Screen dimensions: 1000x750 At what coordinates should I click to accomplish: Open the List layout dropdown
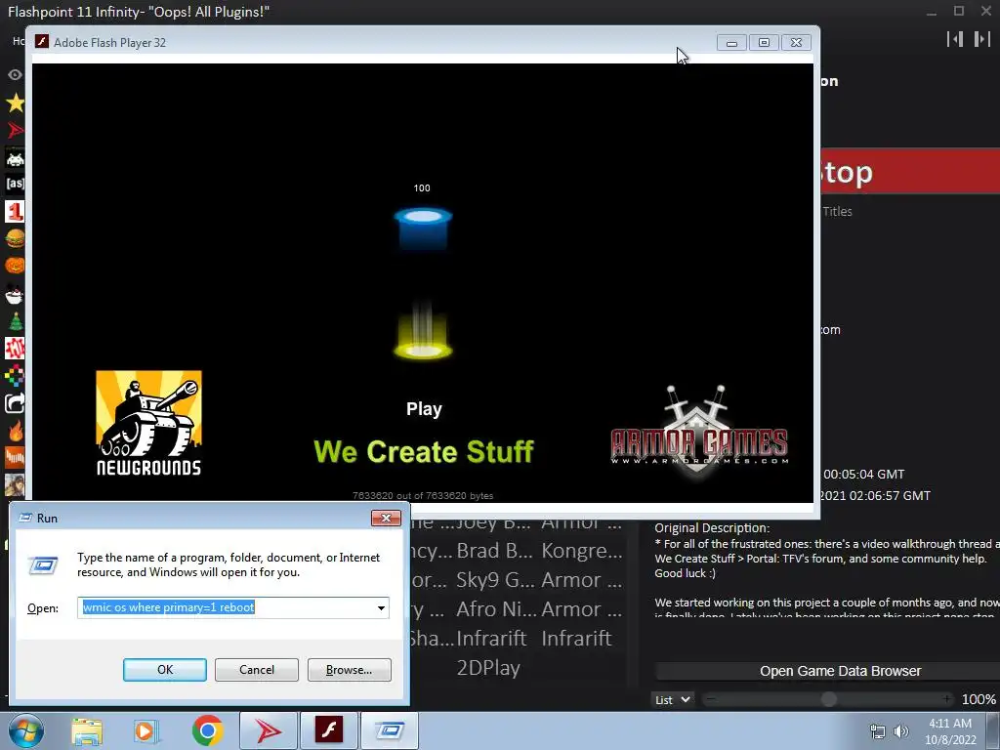672,699
